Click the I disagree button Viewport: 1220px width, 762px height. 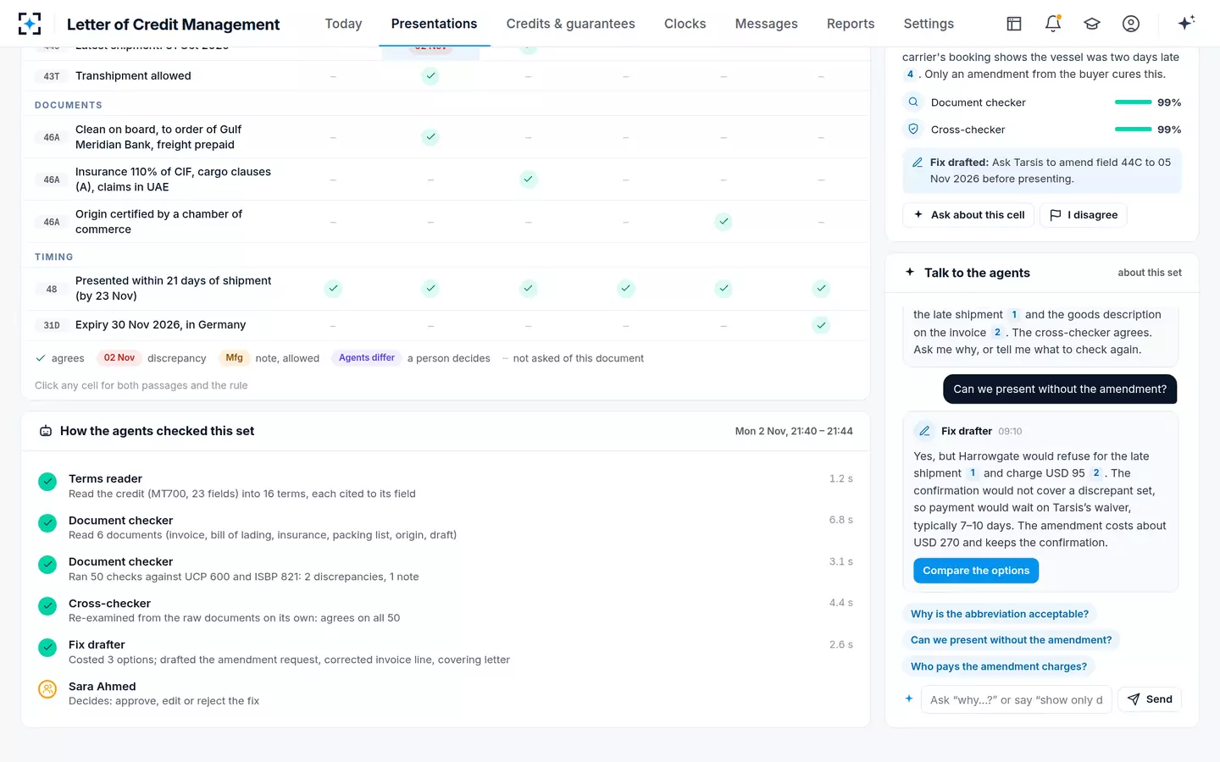tap(1084, 215)
